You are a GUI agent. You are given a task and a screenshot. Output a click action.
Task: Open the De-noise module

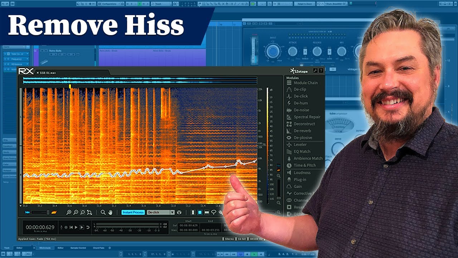click(298, 110)
